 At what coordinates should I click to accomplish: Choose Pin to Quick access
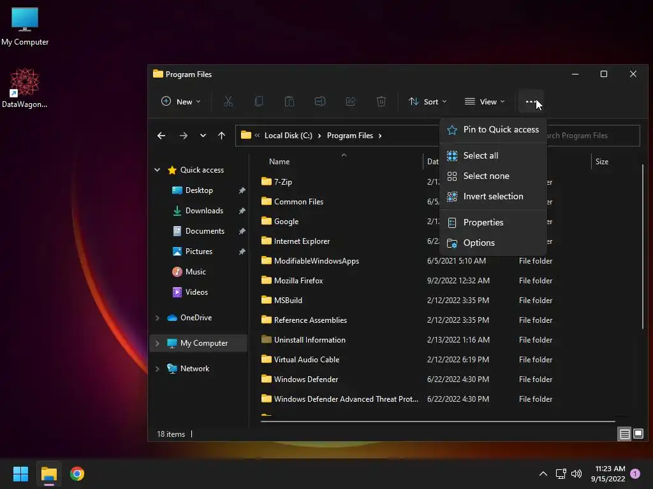tap(493, 129)
